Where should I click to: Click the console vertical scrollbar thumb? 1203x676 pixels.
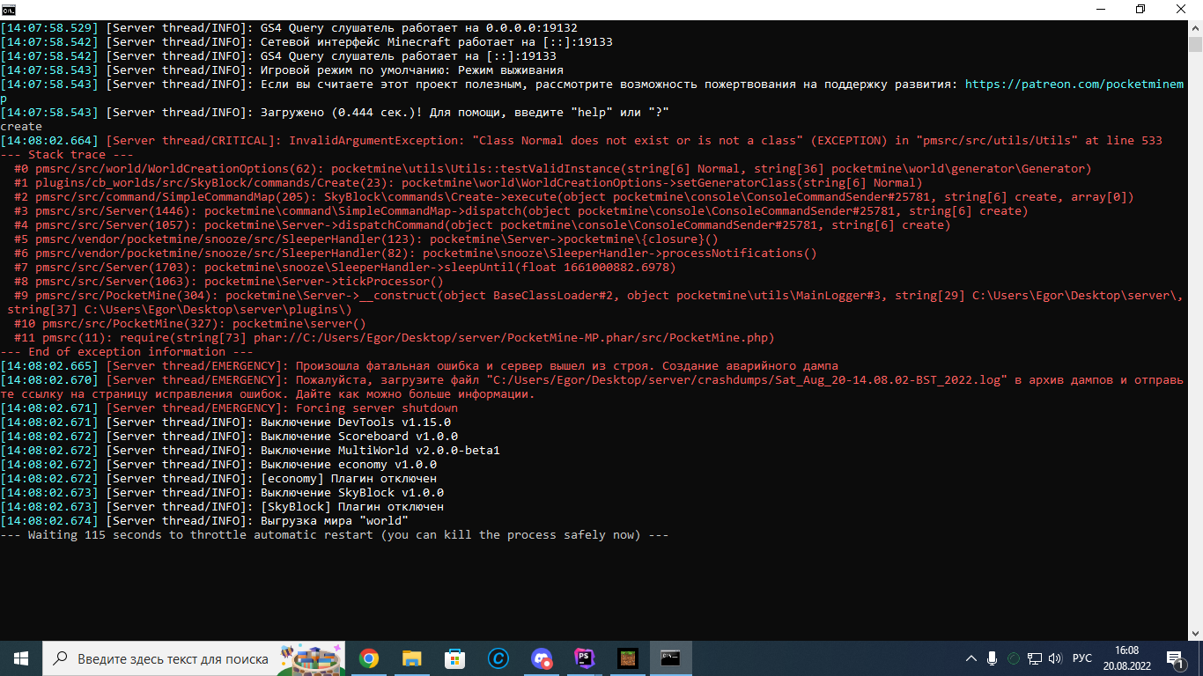(1195, 46)
